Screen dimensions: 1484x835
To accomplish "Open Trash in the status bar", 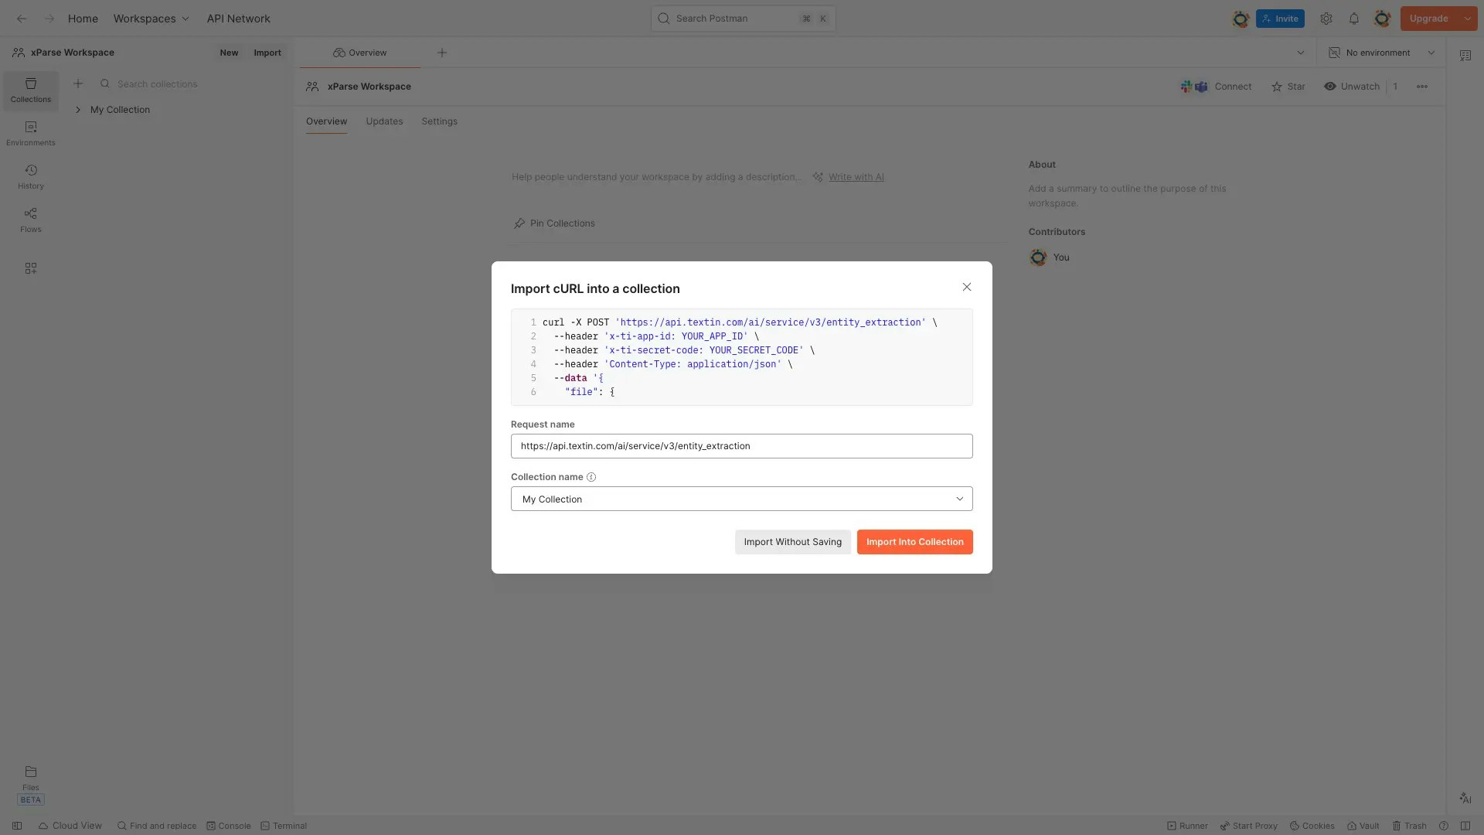I will [x=1409, y=826].
